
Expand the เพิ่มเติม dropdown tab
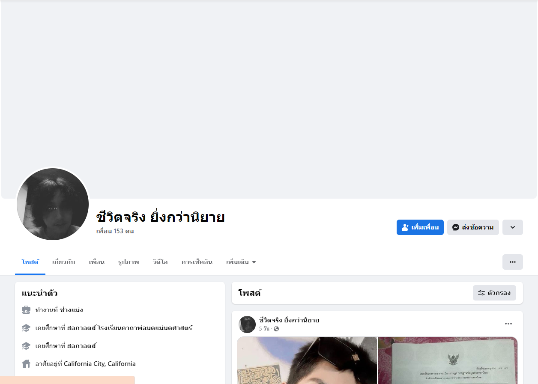click(241, 262)
